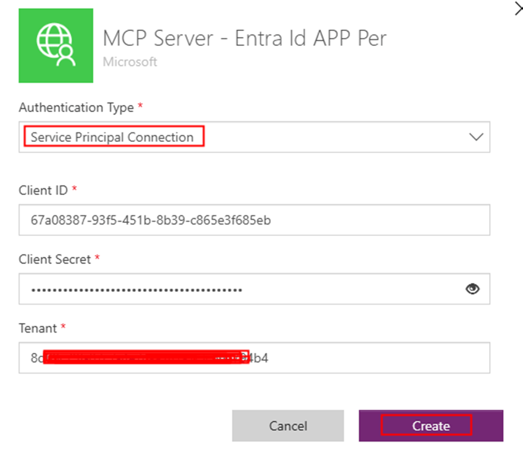
Task: Click the Client Secret field label
Action: [x=55, y=259]
